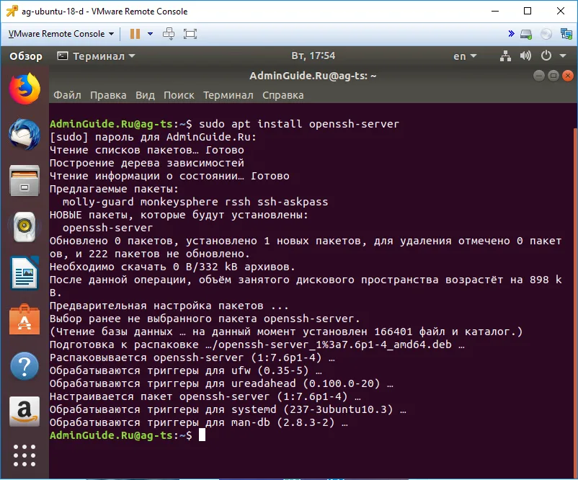Viewport: 578px width, 480px height.
Task: Click the wired network status icon
Action: [505, 56]
